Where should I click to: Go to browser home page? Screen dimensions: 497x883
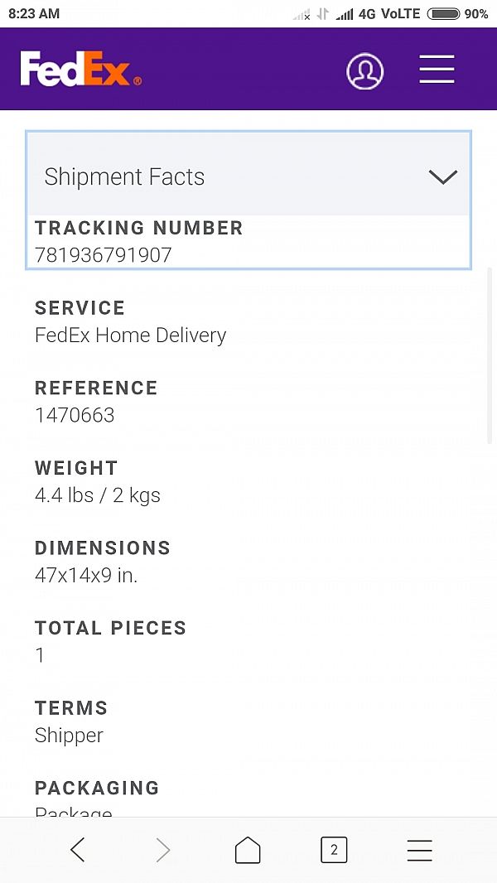point(248,850)
